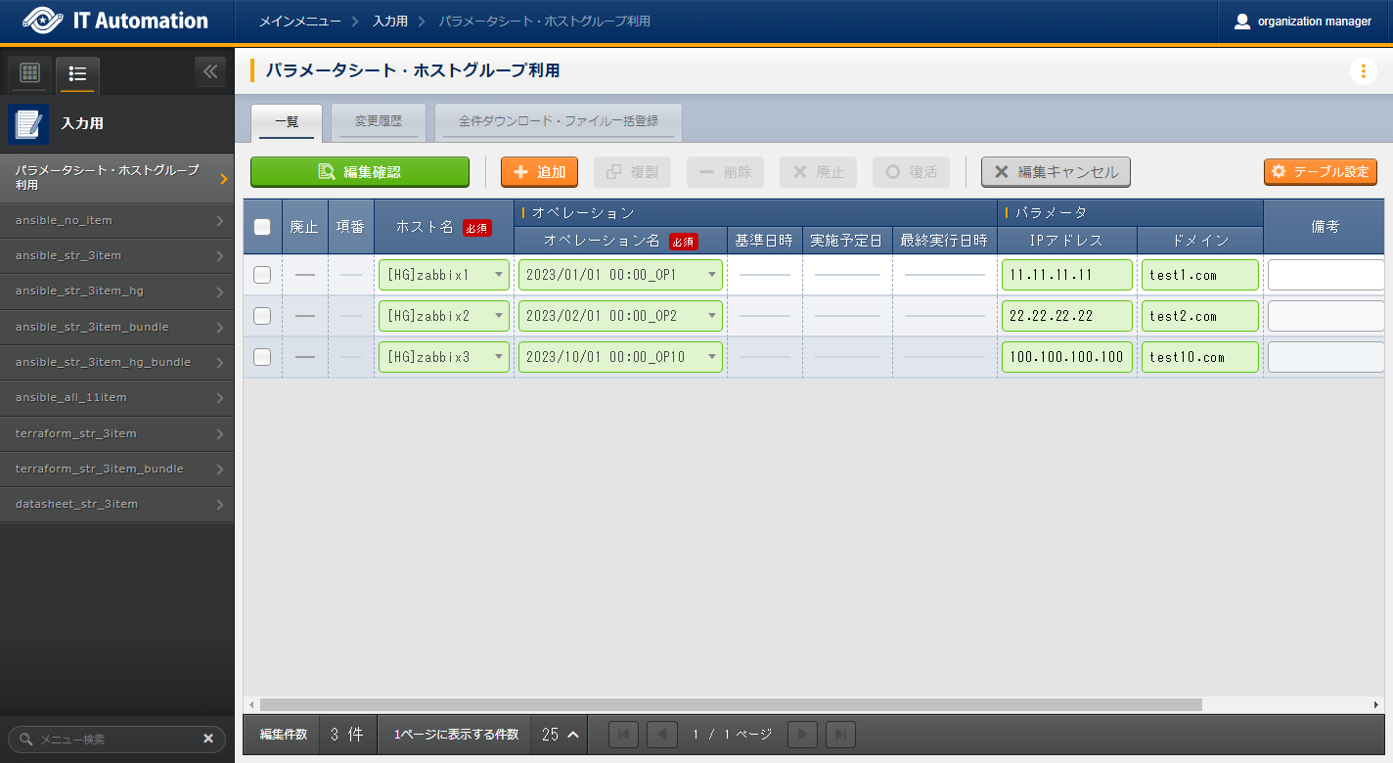This screenshot has width=1393, height=763.
Task: Open the three-dot options menu
Action: pos(1363,71)
